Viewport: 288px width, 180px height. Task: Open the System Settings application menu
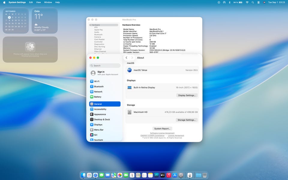[17, 2]
